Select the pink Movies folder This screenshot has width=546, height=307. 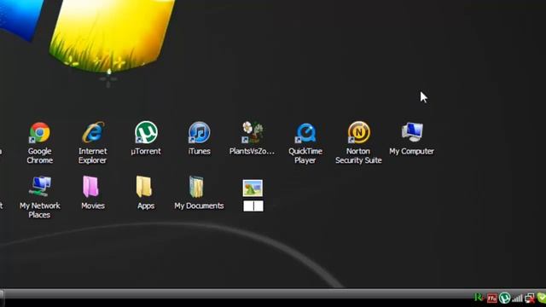pyautogui.click(x=91, y=187)
